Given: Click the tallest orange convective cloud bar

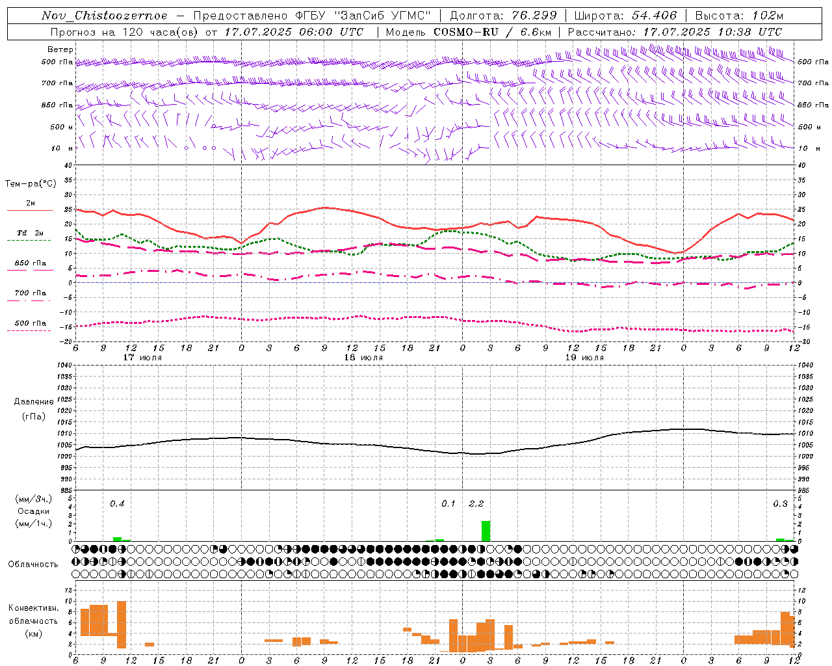Looking at the screenshot, I should coord(122,624).
